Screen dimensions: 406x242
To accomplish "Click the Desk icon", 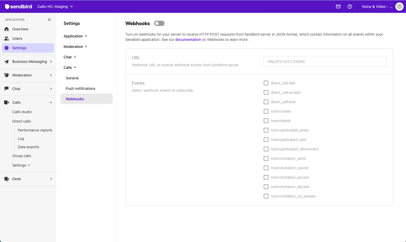I will click(x=7, y=179).
